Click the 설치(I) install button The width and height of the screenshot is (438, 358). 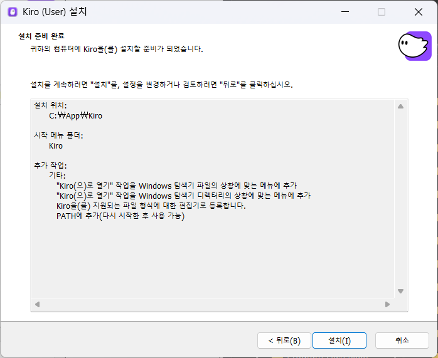point(339,340)
